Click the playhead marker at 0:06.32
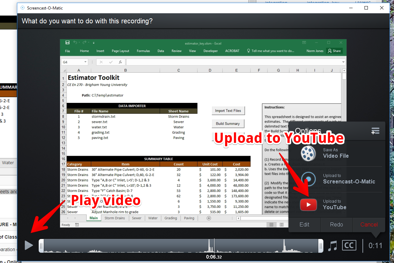Screen dimensions: 394x263 pos(214,246)
